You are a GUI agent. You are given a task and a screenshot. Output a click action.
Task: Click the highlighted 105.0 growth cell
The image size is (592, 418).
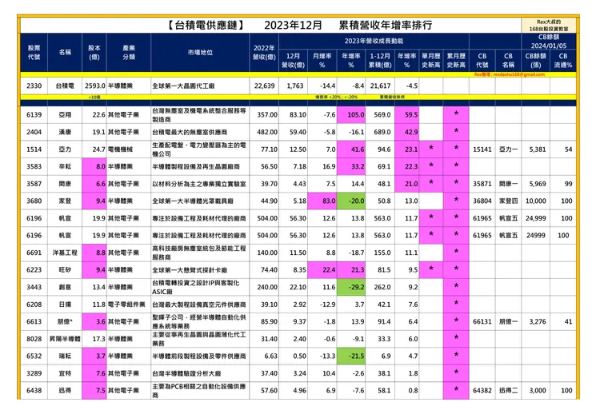pyautogui.click(x=351, y=114)
